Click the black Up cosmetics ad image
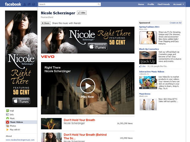 (148, 58)
